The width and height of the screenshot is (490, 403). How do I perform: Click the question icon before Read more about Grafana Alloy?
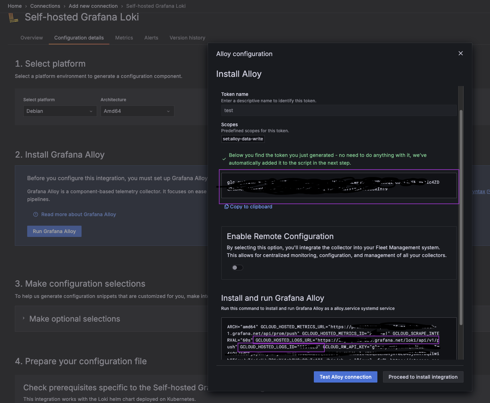coord(35,214)
